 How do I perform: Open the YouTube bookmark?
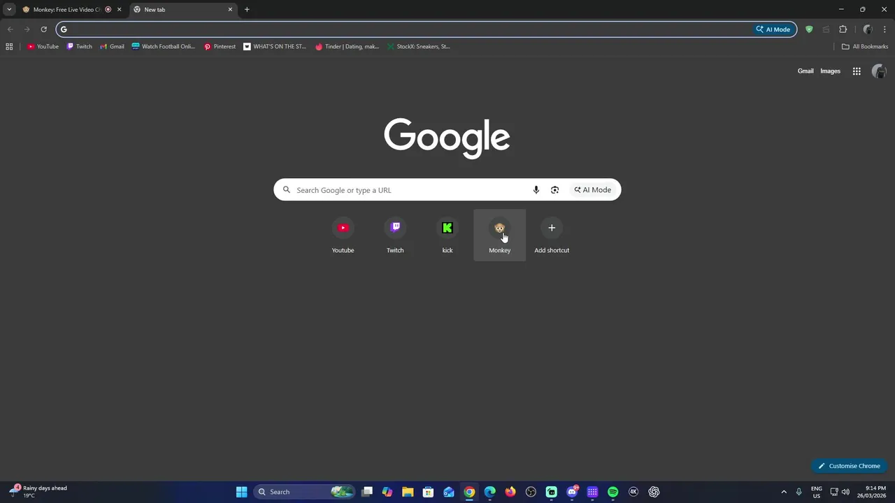pos(43,47)
